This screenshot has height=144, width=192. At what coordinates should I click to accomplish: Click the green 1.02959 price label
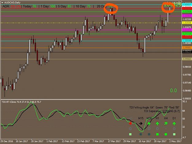[187, 11]
